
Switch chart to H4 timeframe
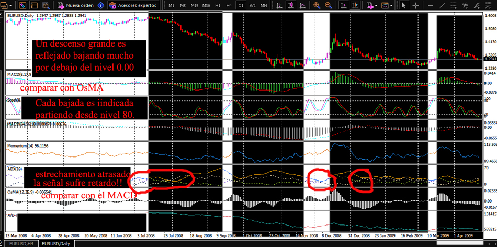pyautogui.click(x=229, y=5)
